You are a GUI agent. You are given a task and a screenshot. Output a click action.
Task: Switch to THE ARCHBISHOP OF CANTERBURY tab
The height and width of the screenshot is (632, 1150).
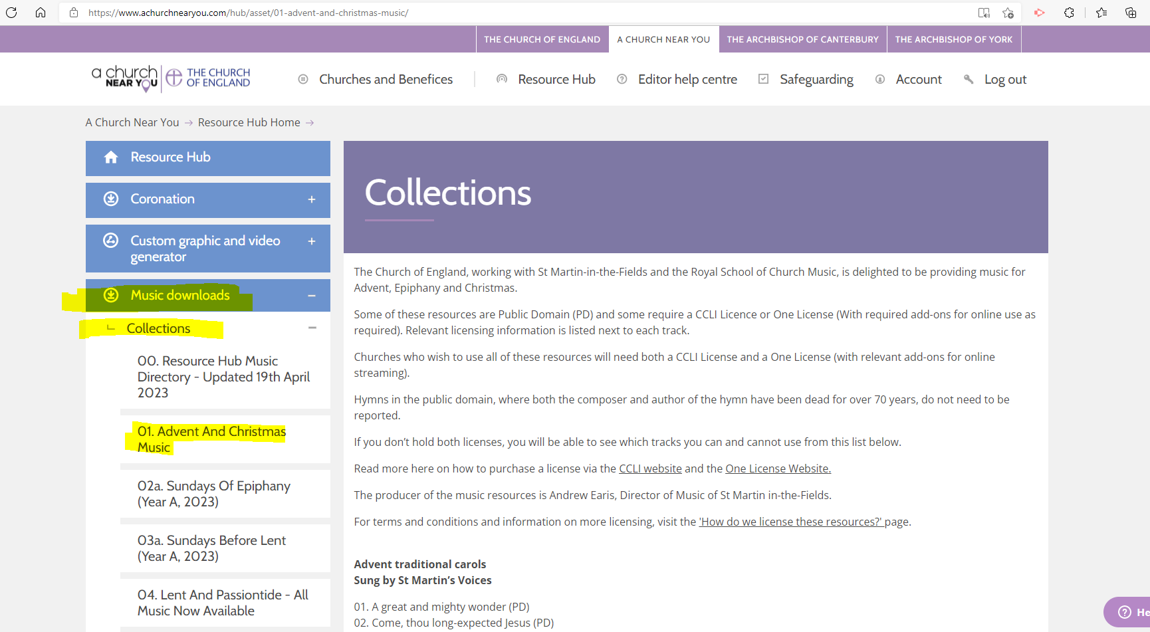pyautogui.click(x=802, y=39)
